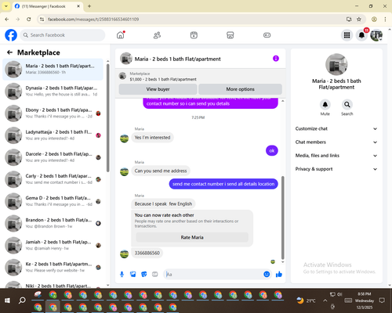392x313 pixels.
Task: Reload the page in browser
Action: point(29,20)
